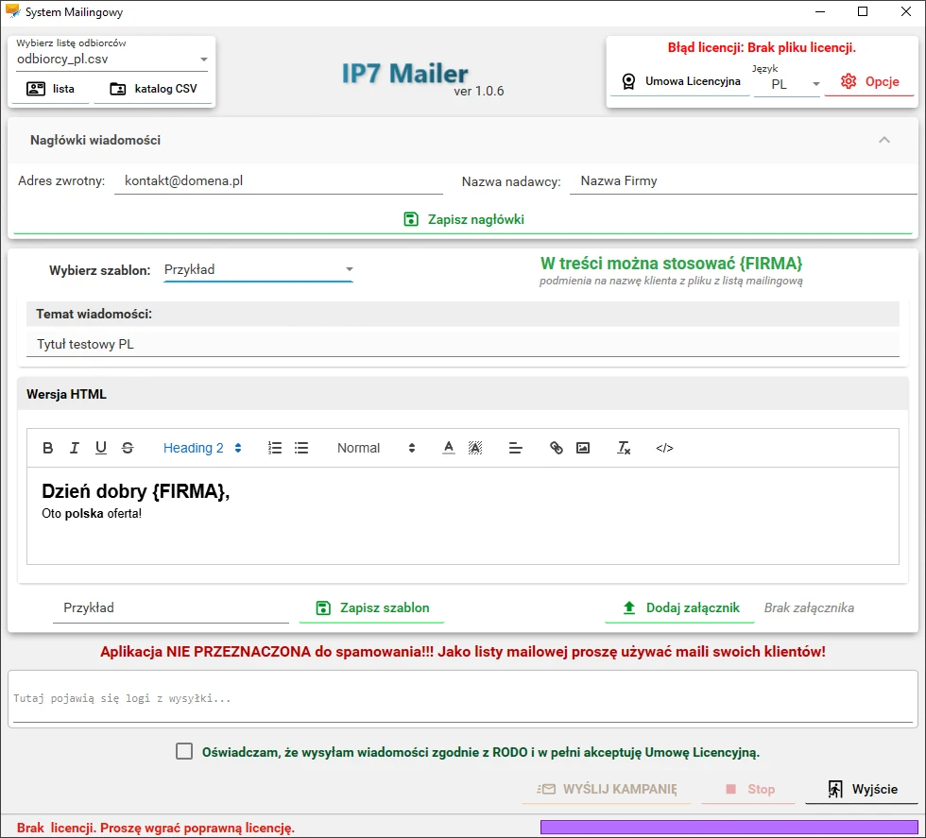Click the IP7 Mailer logo title
926x838 pixels.
pyautogui.click(x=405, y=74)
